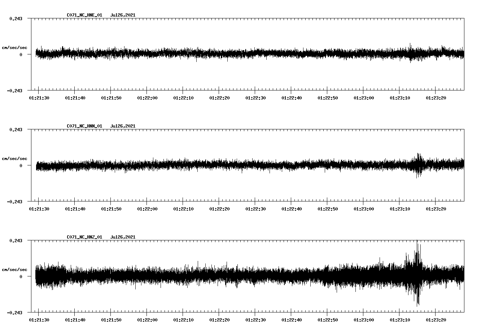
Task: Click the 01:22:30 time label below the HNZ trace
Action: [x=255, y=320]
